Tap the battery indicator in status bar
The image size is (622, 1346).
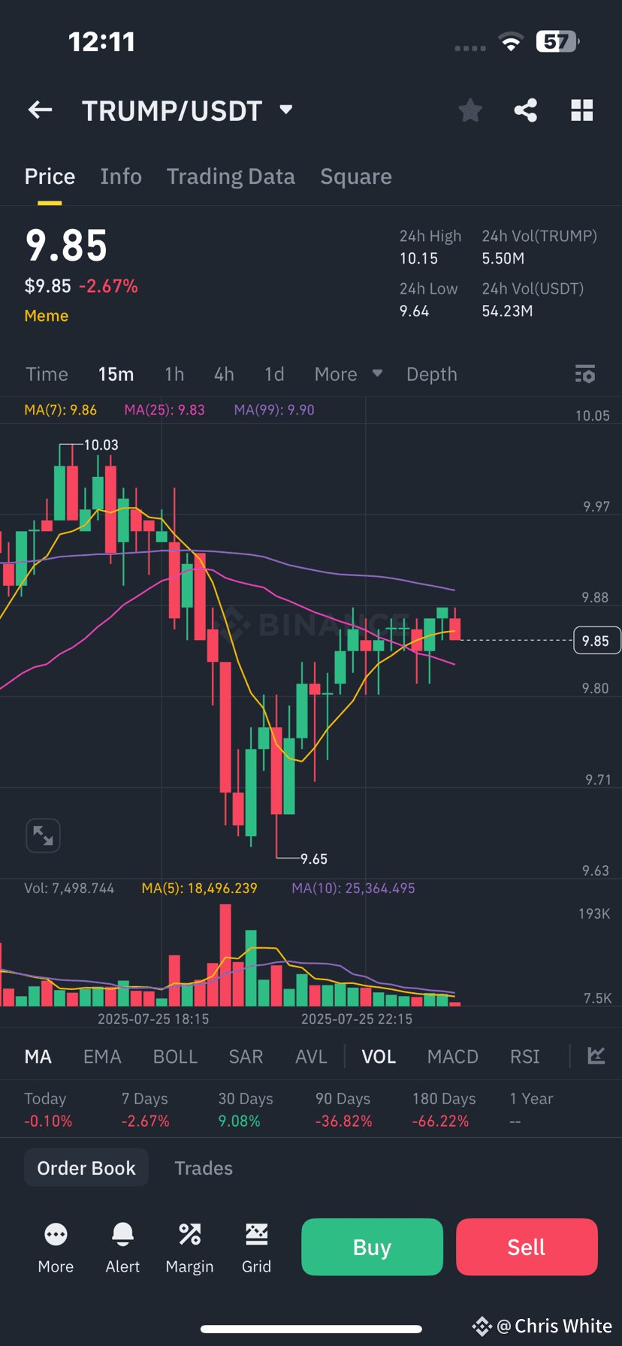[x=557, y=41]
